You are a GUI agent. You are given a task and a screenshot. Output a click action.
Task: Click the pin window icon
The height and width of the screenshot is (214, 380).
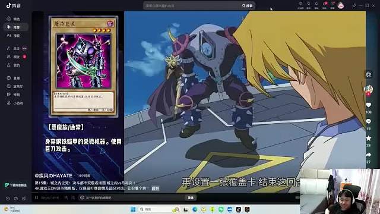[x=354, y=5]
